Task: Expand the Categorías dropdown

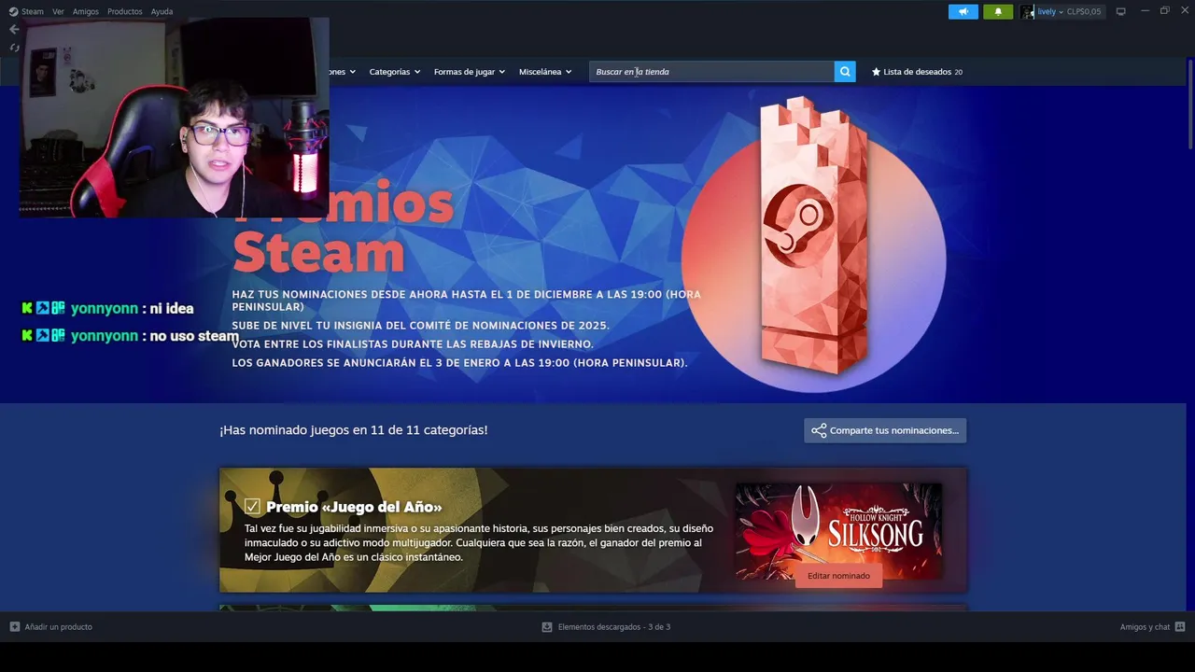Action: (x=394, y=72)
